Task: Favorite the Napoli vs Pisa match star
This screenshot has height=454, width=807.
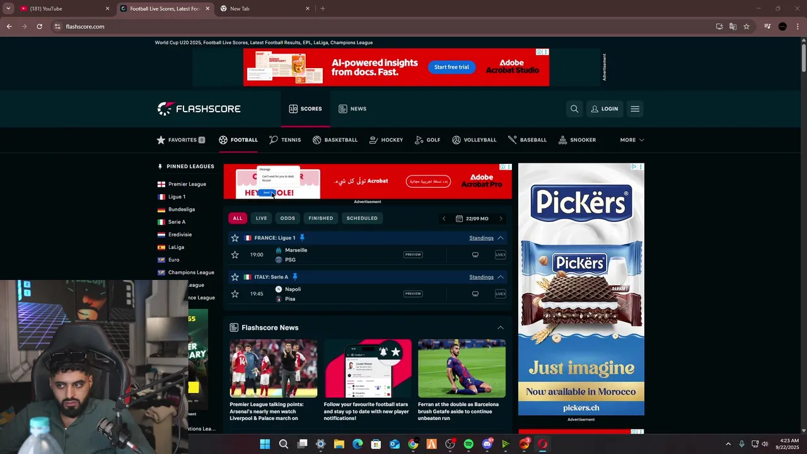Action: (235, 294)
